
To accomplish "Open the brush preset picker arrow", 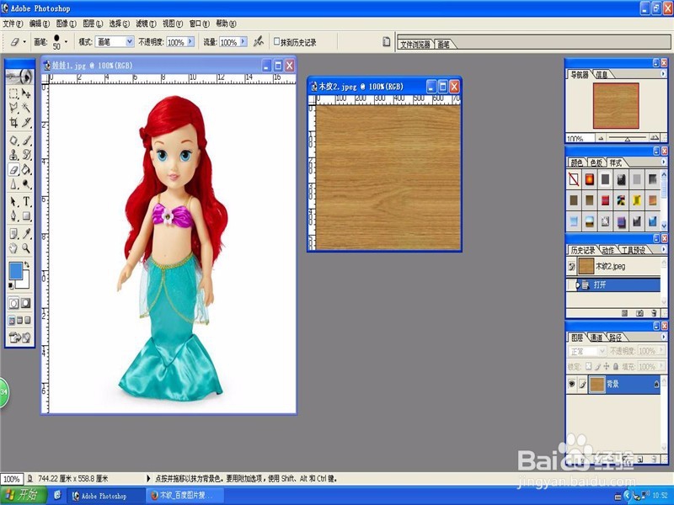I will (x=66, y=42).
